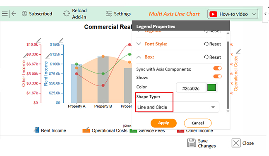The image size is (269, 156).
Task: Click the Settings label
Action: pyautogui.click(x=122, y=14)
